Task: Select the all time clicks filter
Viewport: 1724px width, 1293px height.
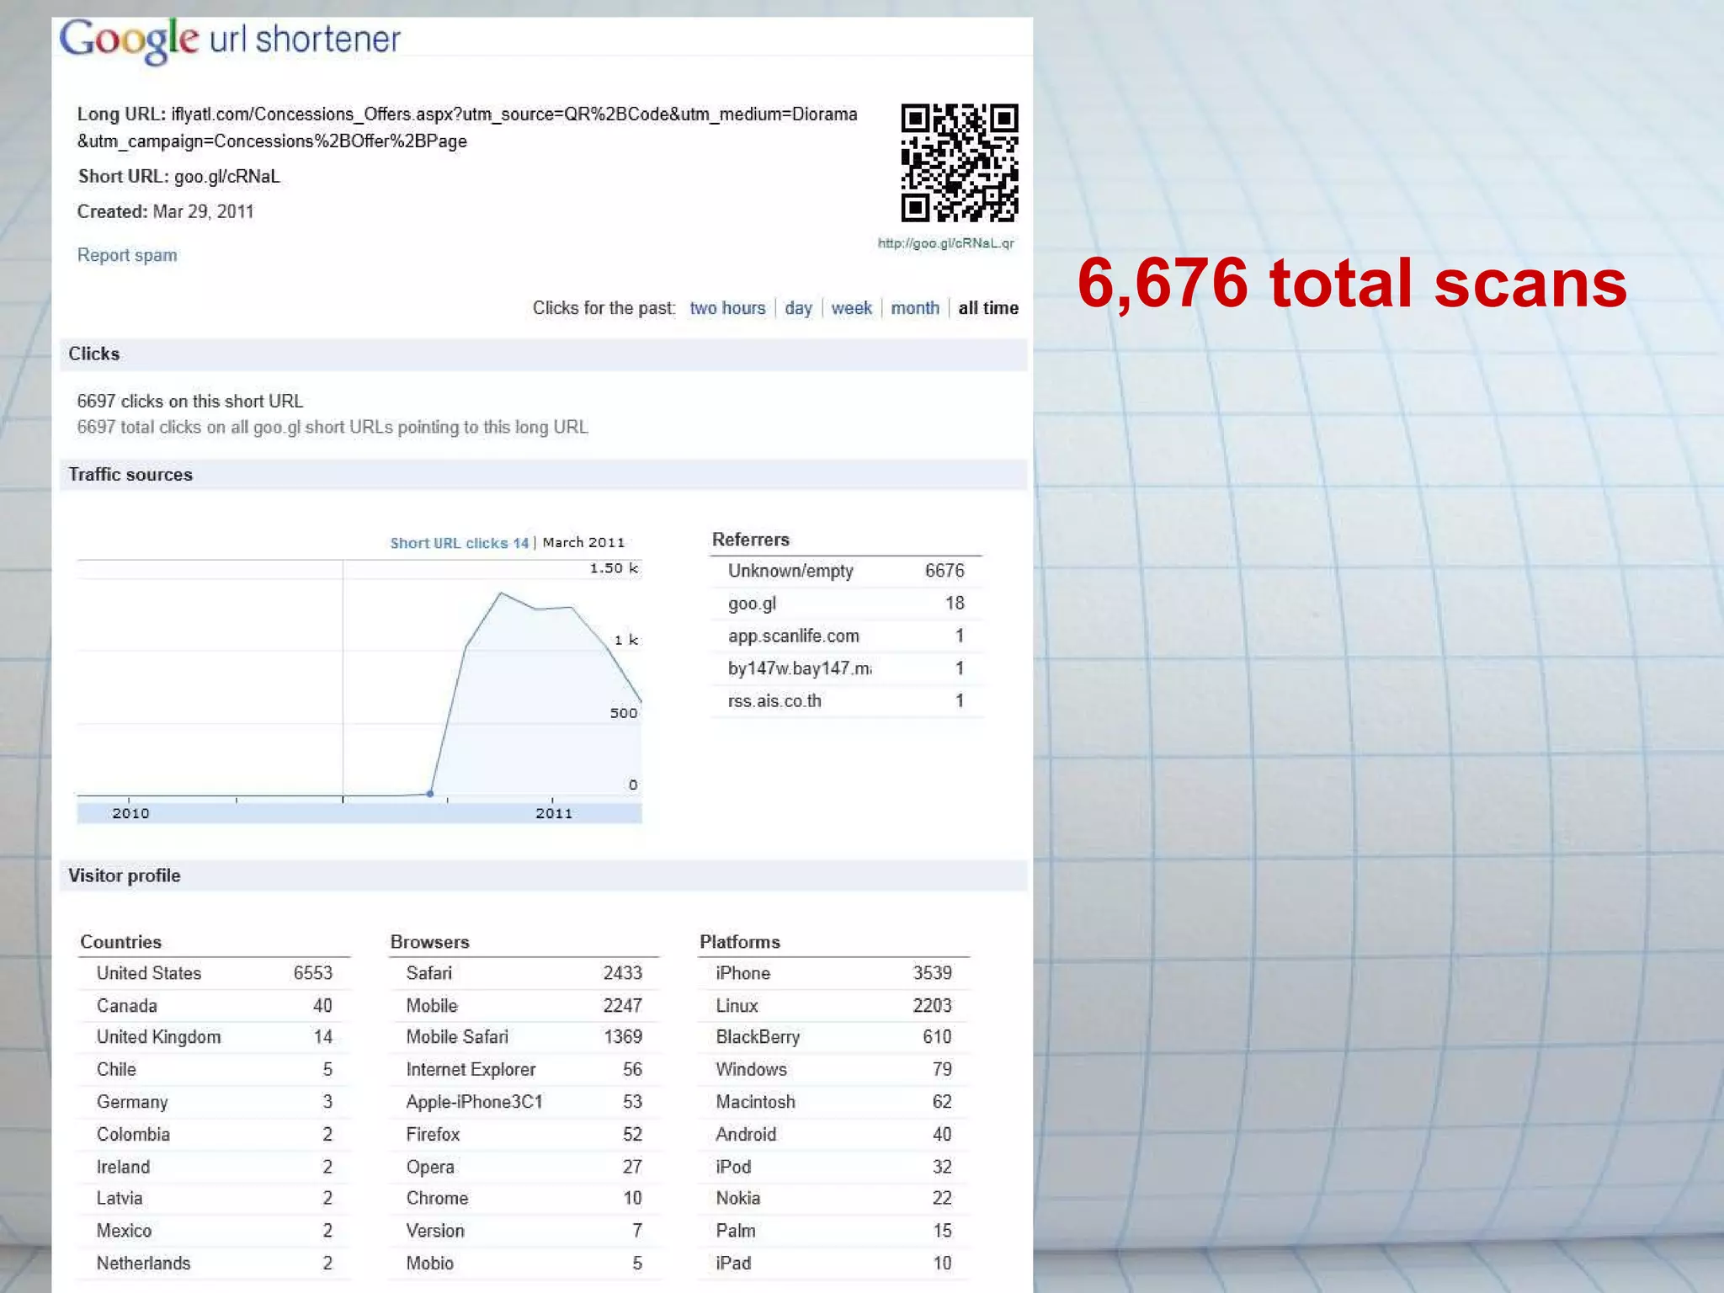Action: (988, 308)
